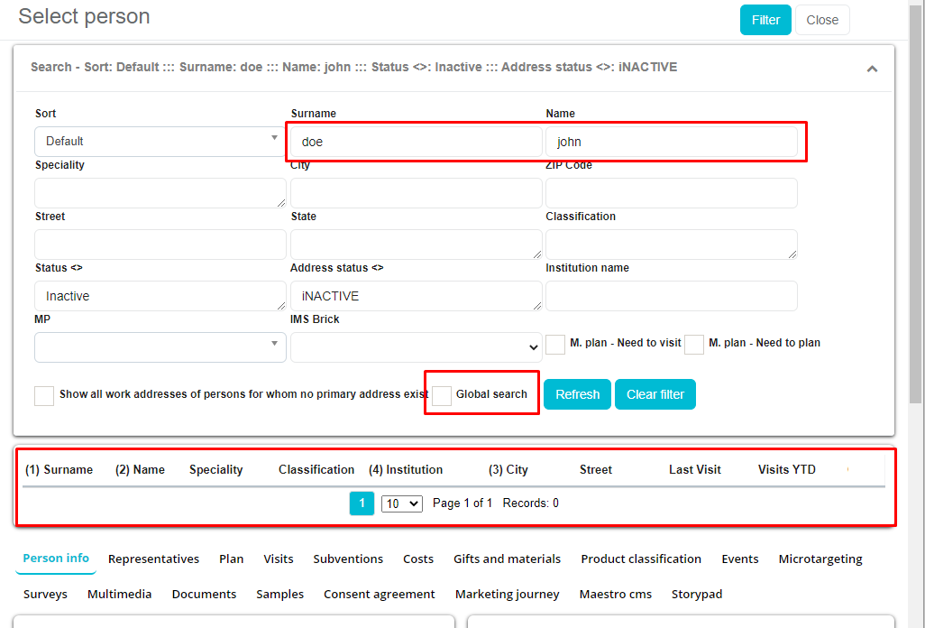The height and width of the screenshot is (628, 925).
Task: Expand the IMS Brick dropdown
Action: (x=416, y=347)
